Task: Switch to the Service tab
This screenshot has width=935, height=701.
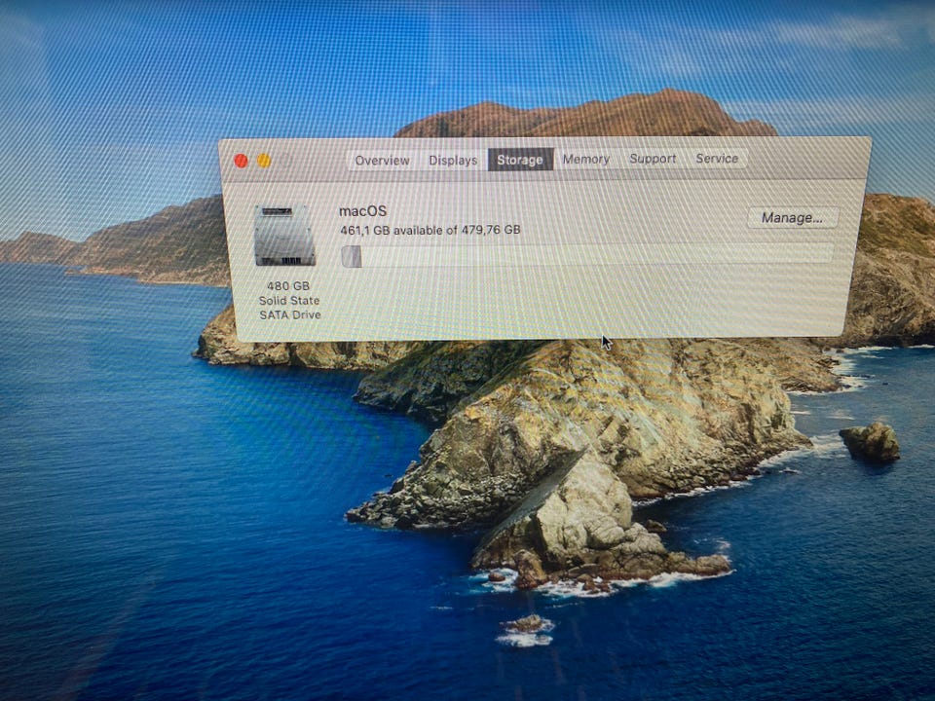Action: point(717,159)
